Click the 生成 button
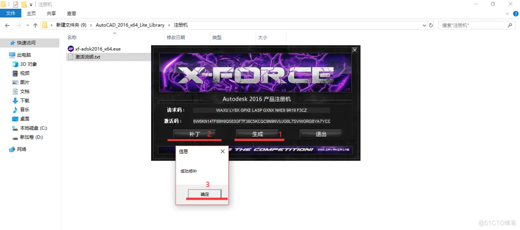 point(257,134)
